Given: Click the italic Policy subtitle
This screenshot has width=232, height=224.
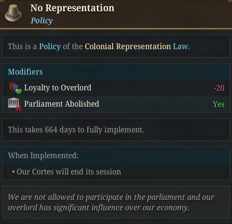Looking at the screenshot, I should (x=42, y=20).
